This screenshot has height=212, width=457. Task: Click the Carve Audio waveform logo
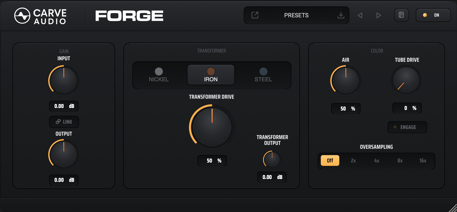(22, 16)
